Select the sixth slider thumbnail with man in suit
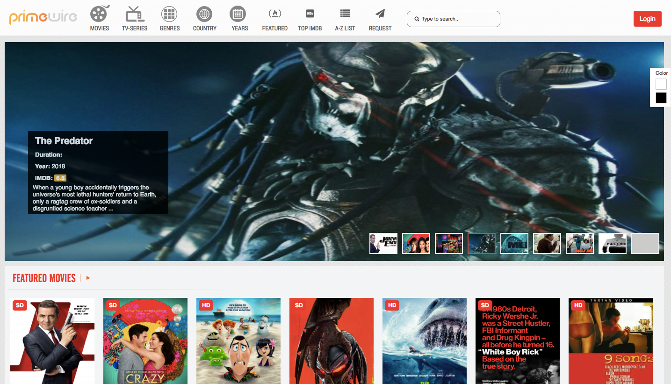 click(x=547, y=243)
